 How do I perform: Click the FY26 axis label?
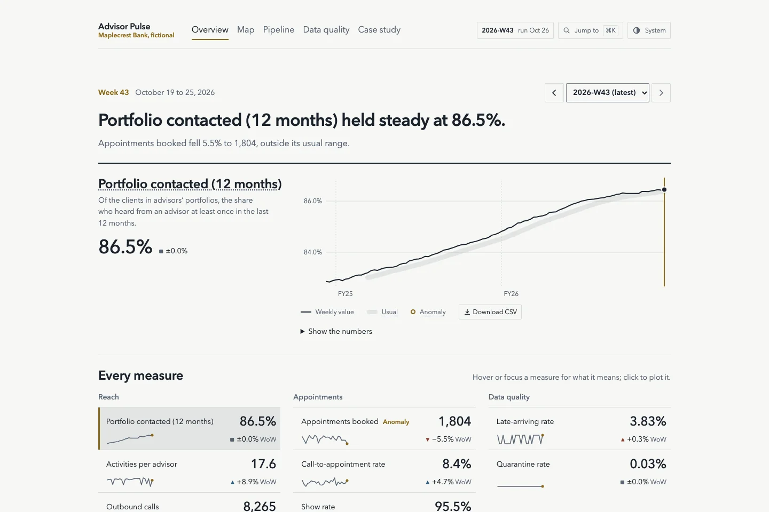click(511, 294)
